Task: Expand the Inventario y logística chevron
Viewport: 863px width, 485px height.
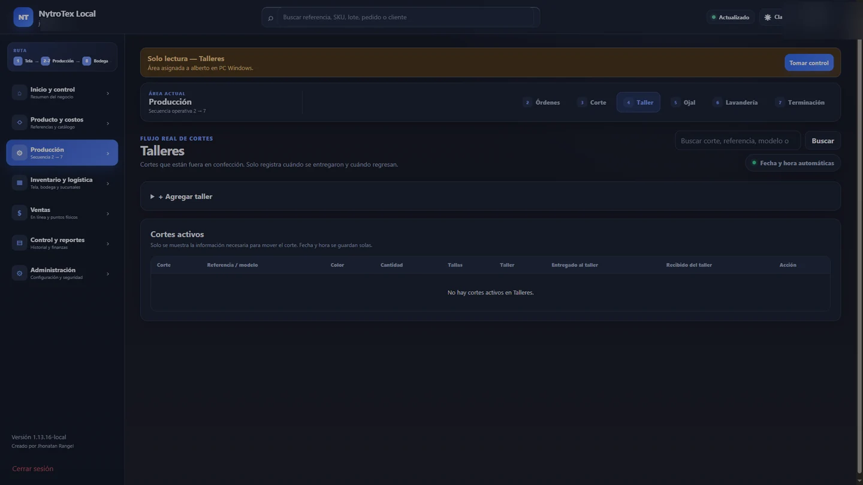Action: tap(108, 184)
